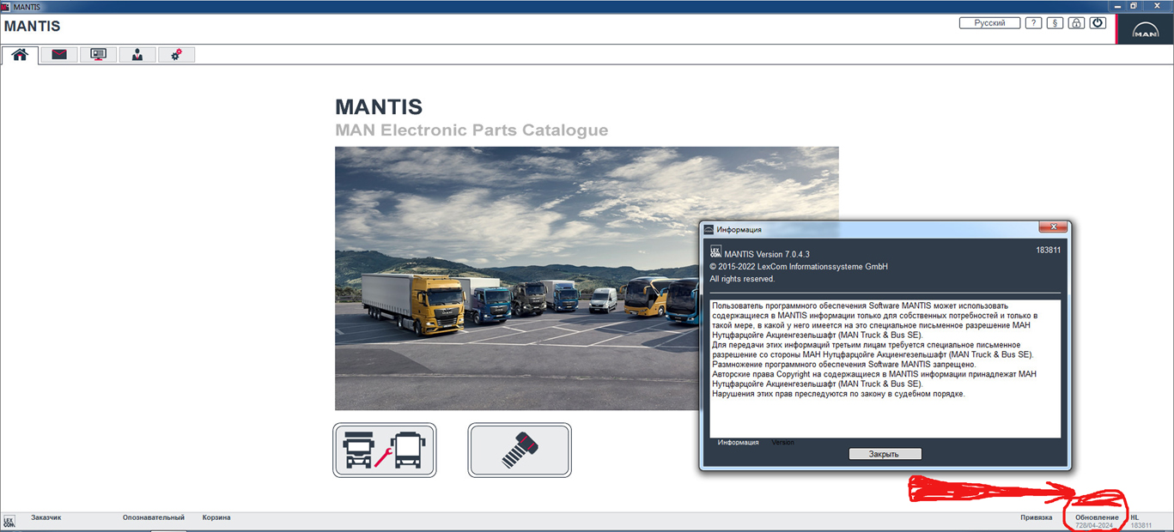Click the MAN logo in header

point(1146,28)
